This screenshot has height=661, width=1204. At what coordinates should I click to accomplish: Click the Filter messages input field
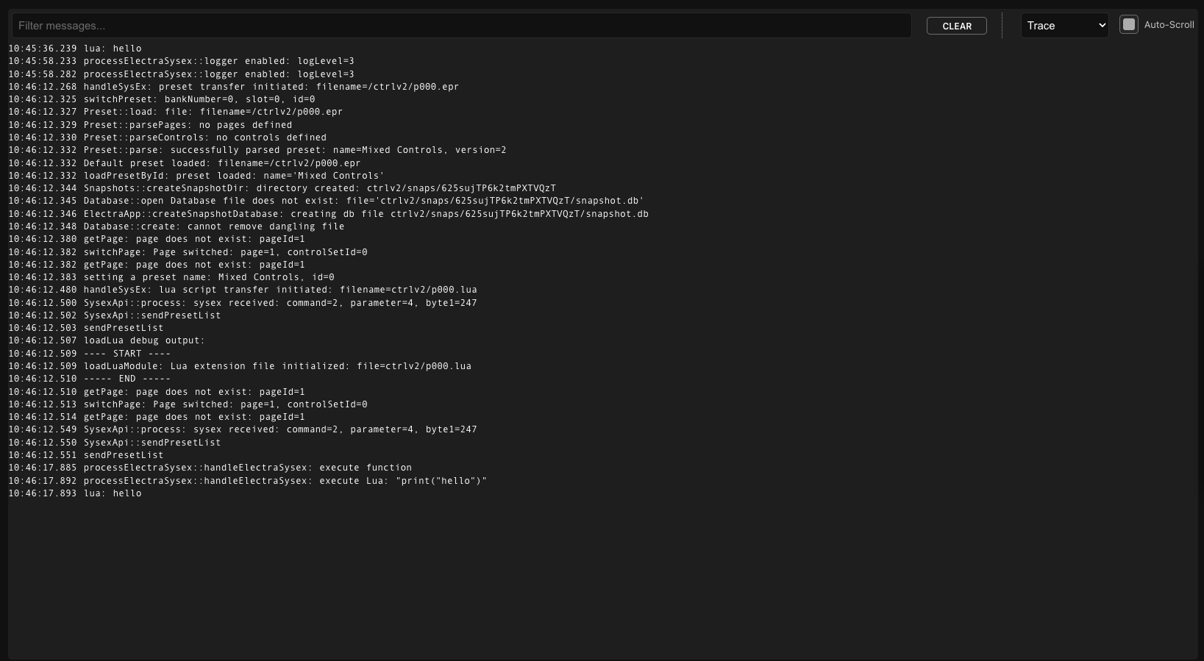pos(461,26)
